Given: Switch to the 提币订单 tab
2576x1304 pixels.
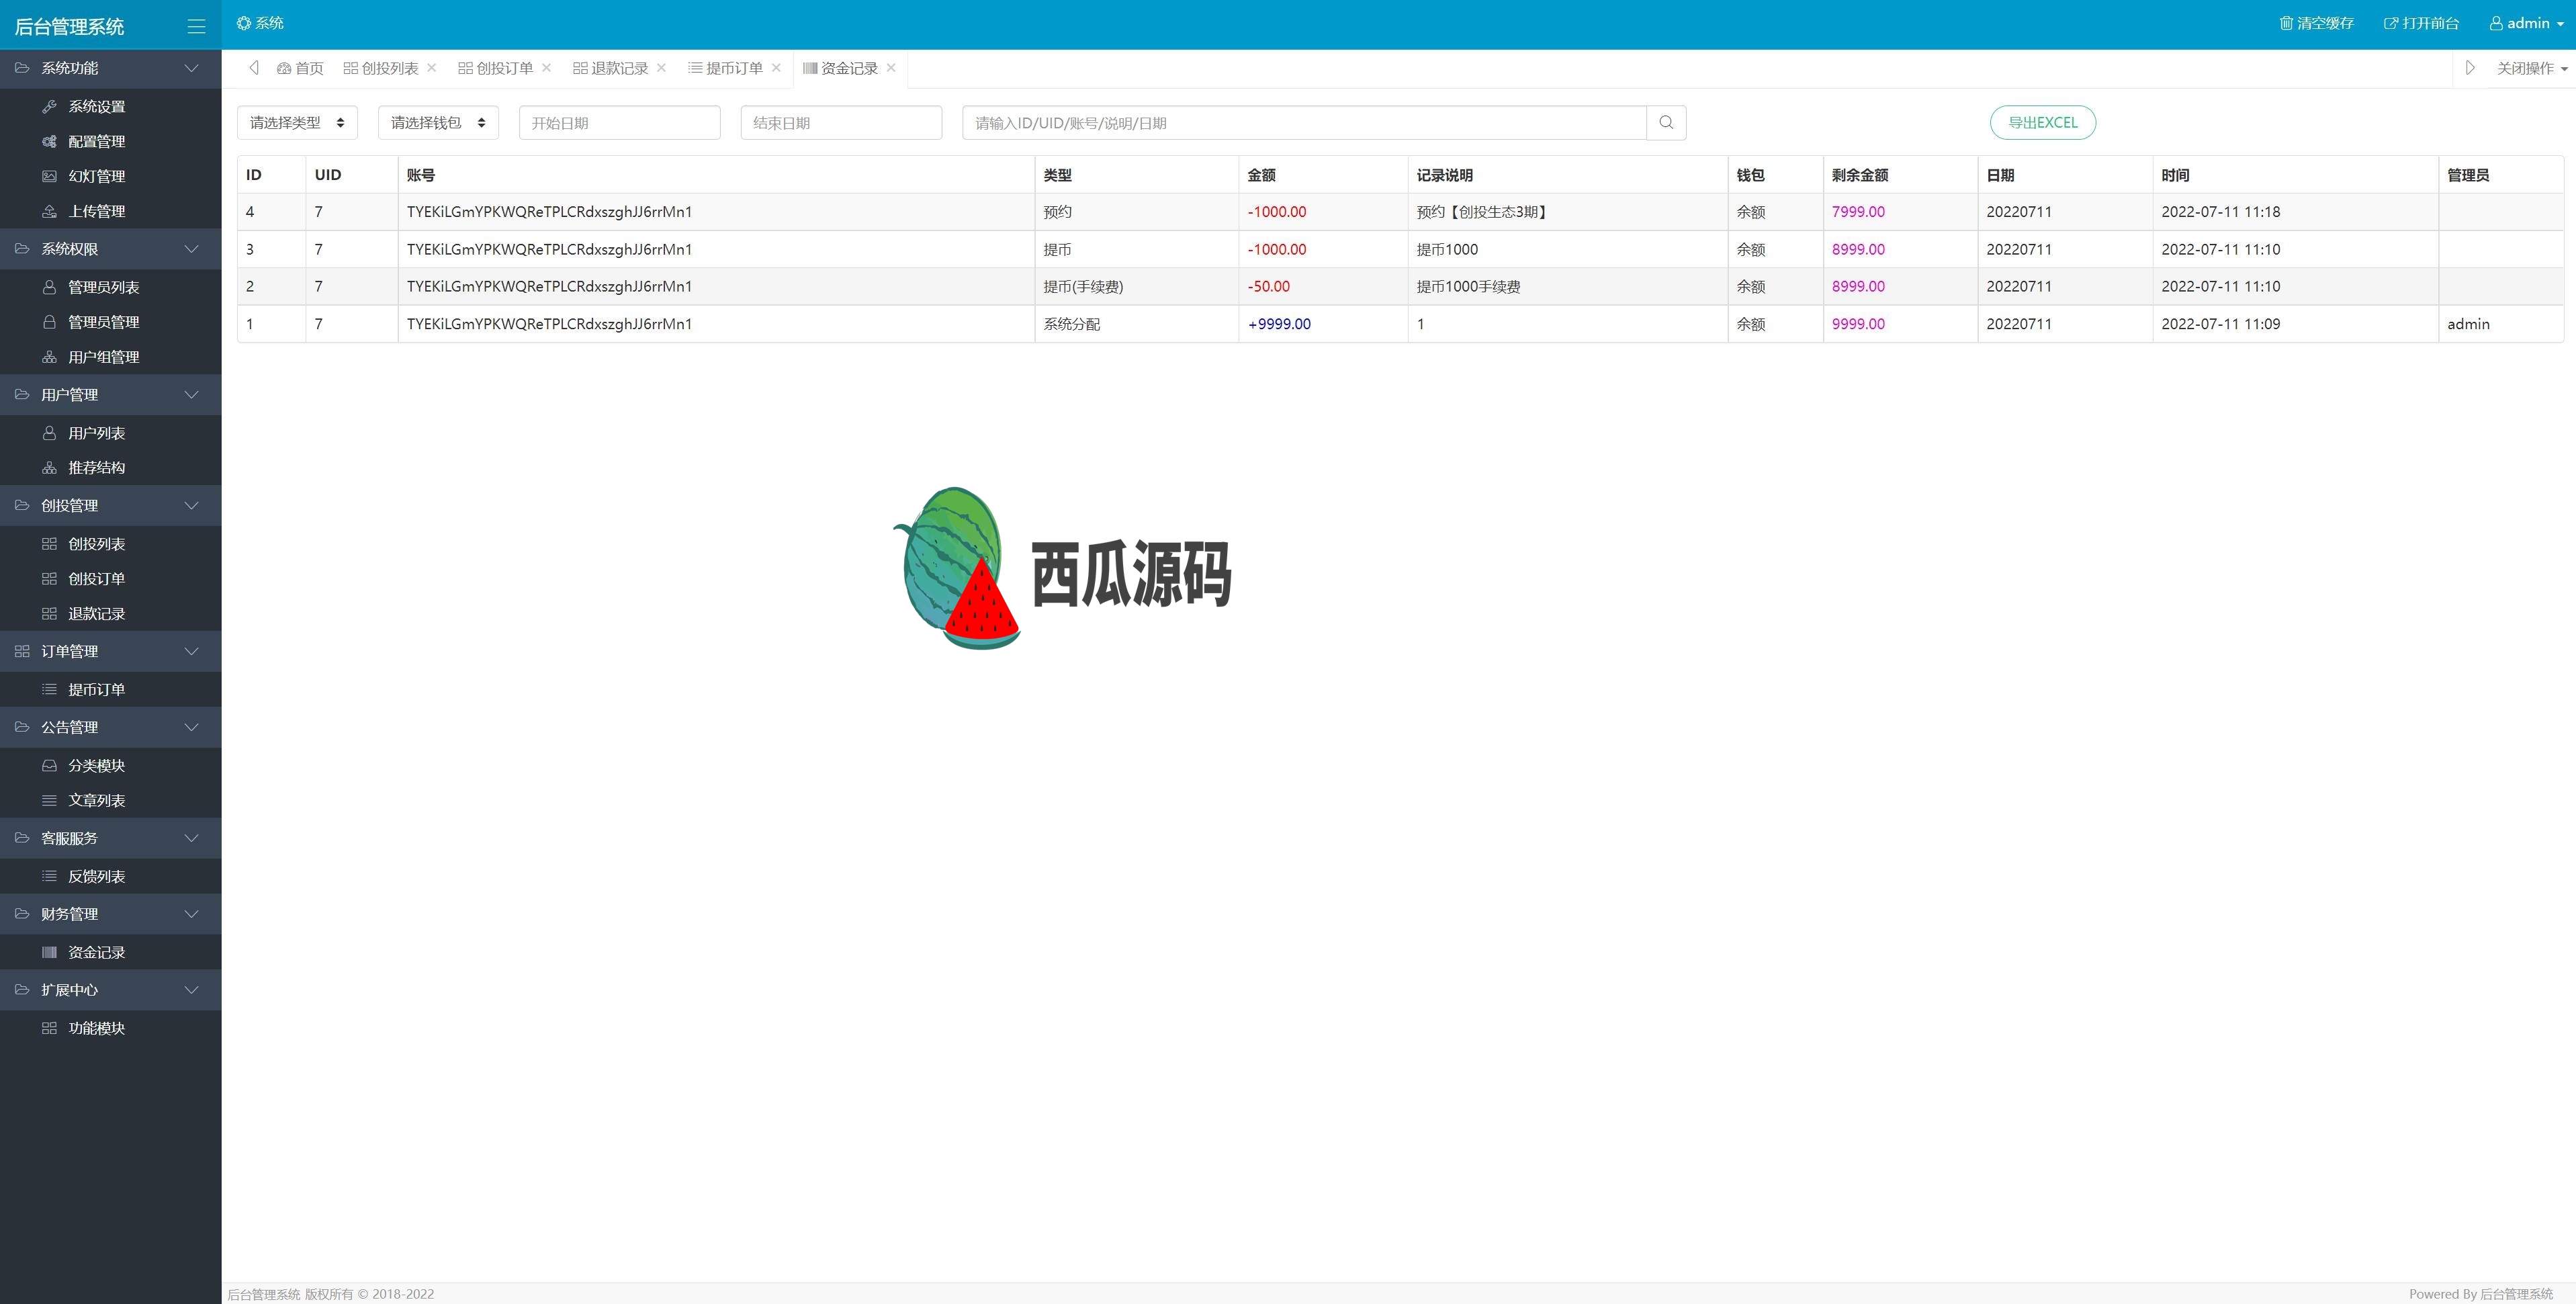Looking at the screenshot, I should pyautogui.click(x=726, y=68).
